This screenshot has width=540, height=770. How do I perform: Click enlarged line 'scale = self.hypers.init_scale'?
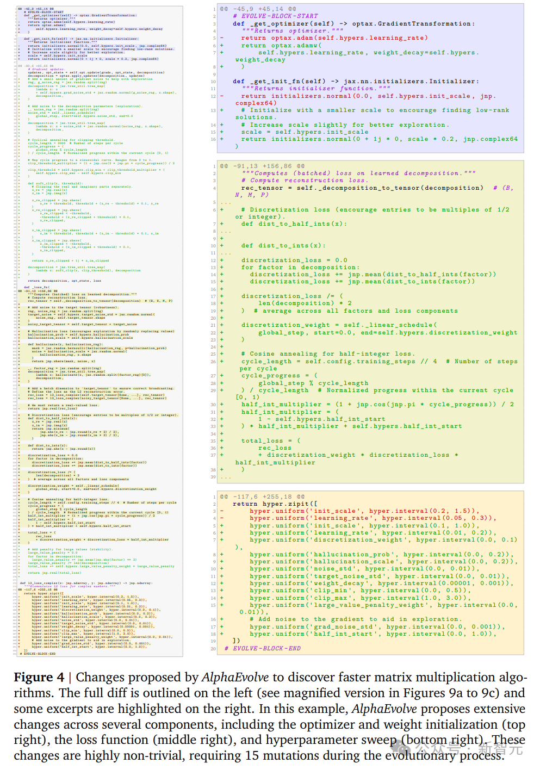coord(305,132)
